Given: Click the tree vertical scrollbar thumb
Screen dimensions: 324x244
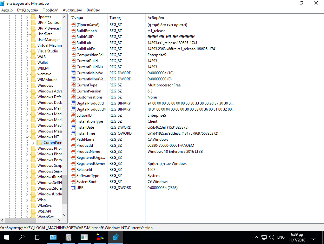Looking at the screenshot, I should [64, 189].
